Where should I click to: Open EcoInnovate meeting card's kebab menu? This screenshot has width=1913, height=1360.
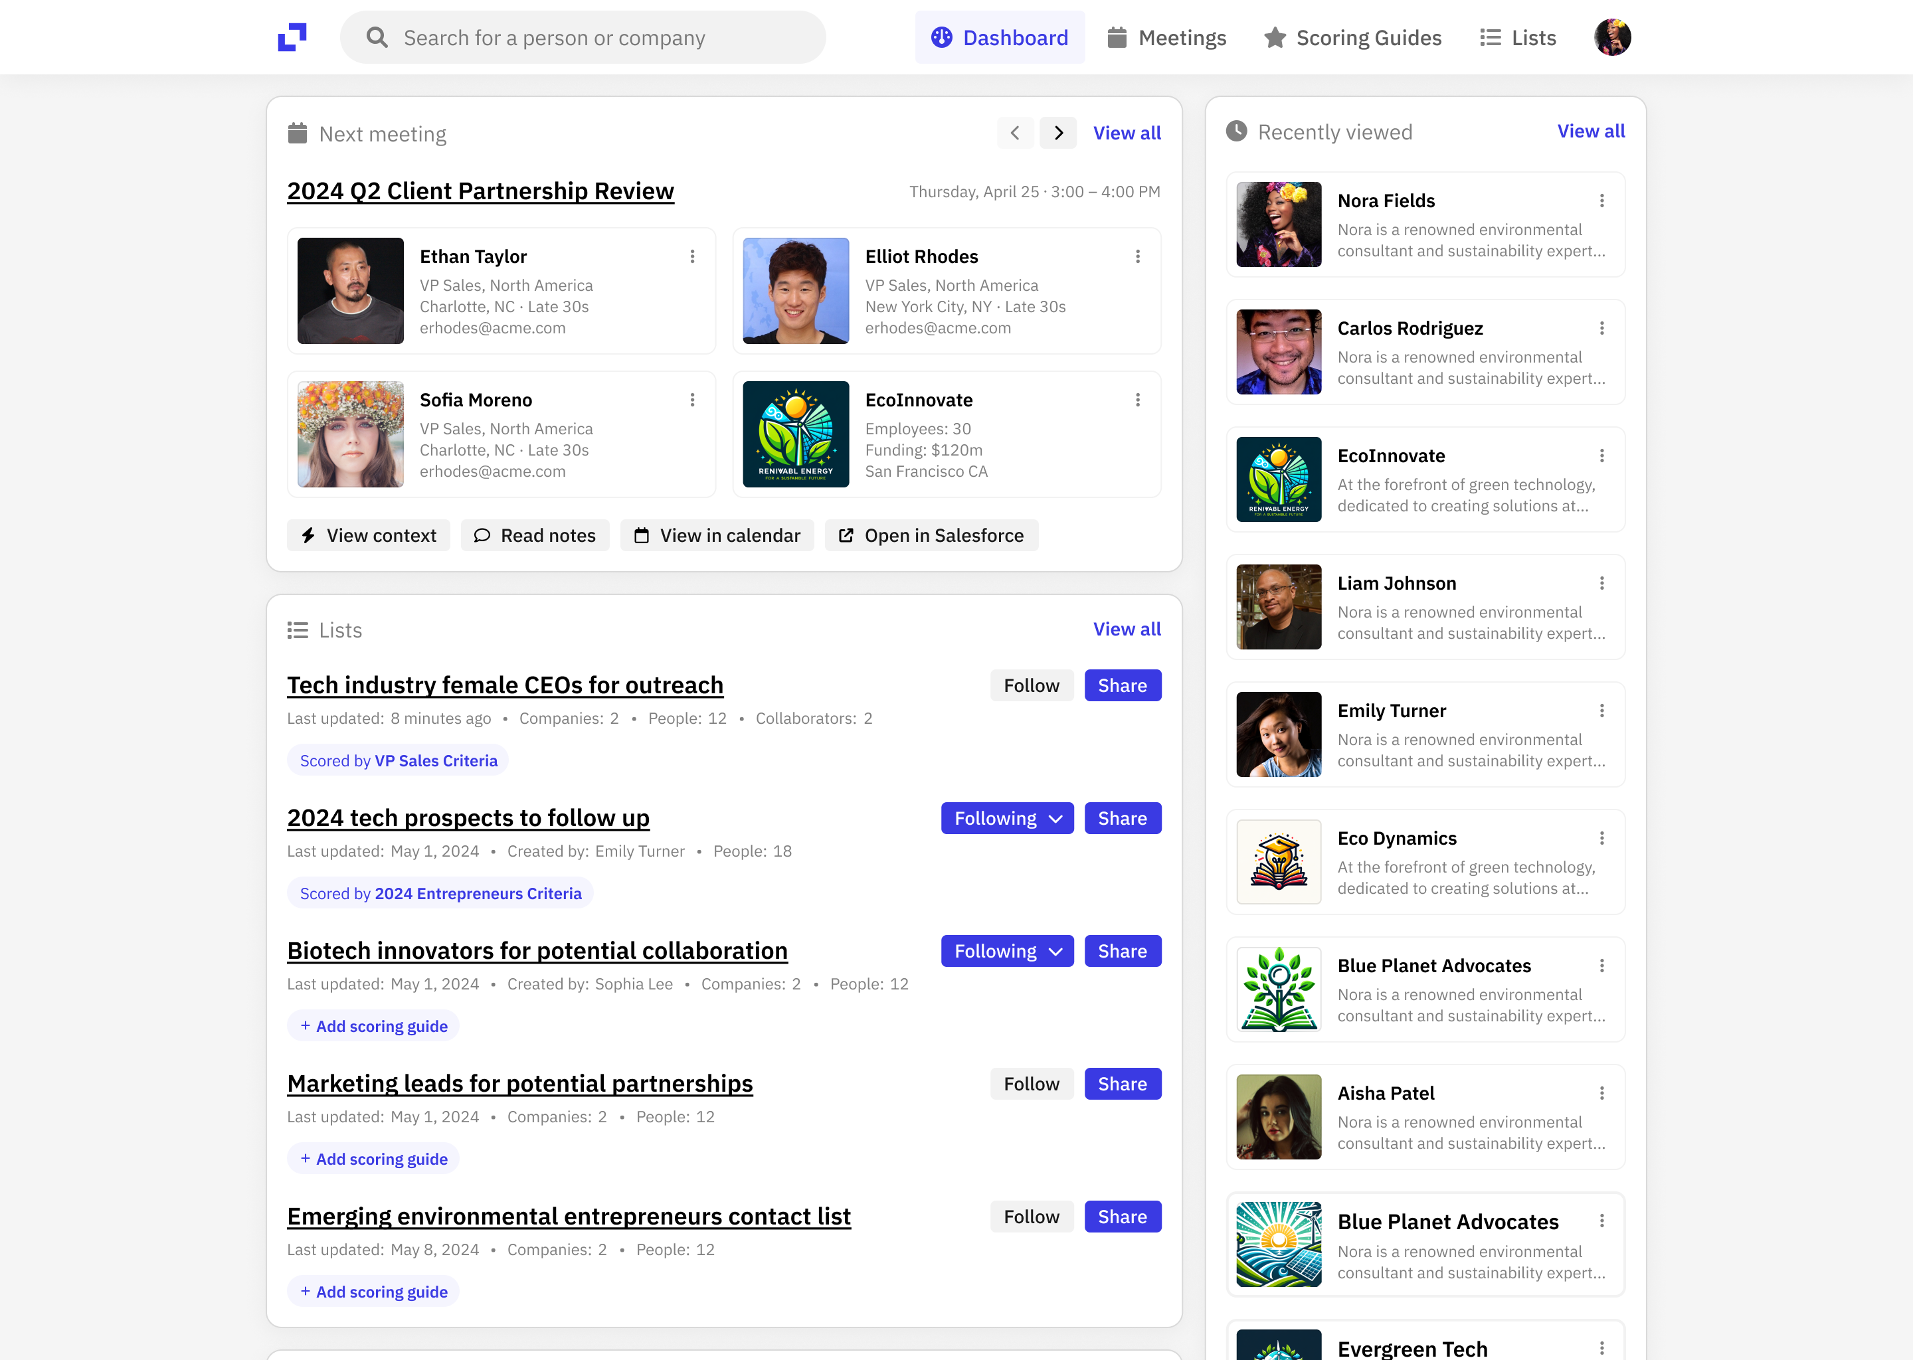1137,400
